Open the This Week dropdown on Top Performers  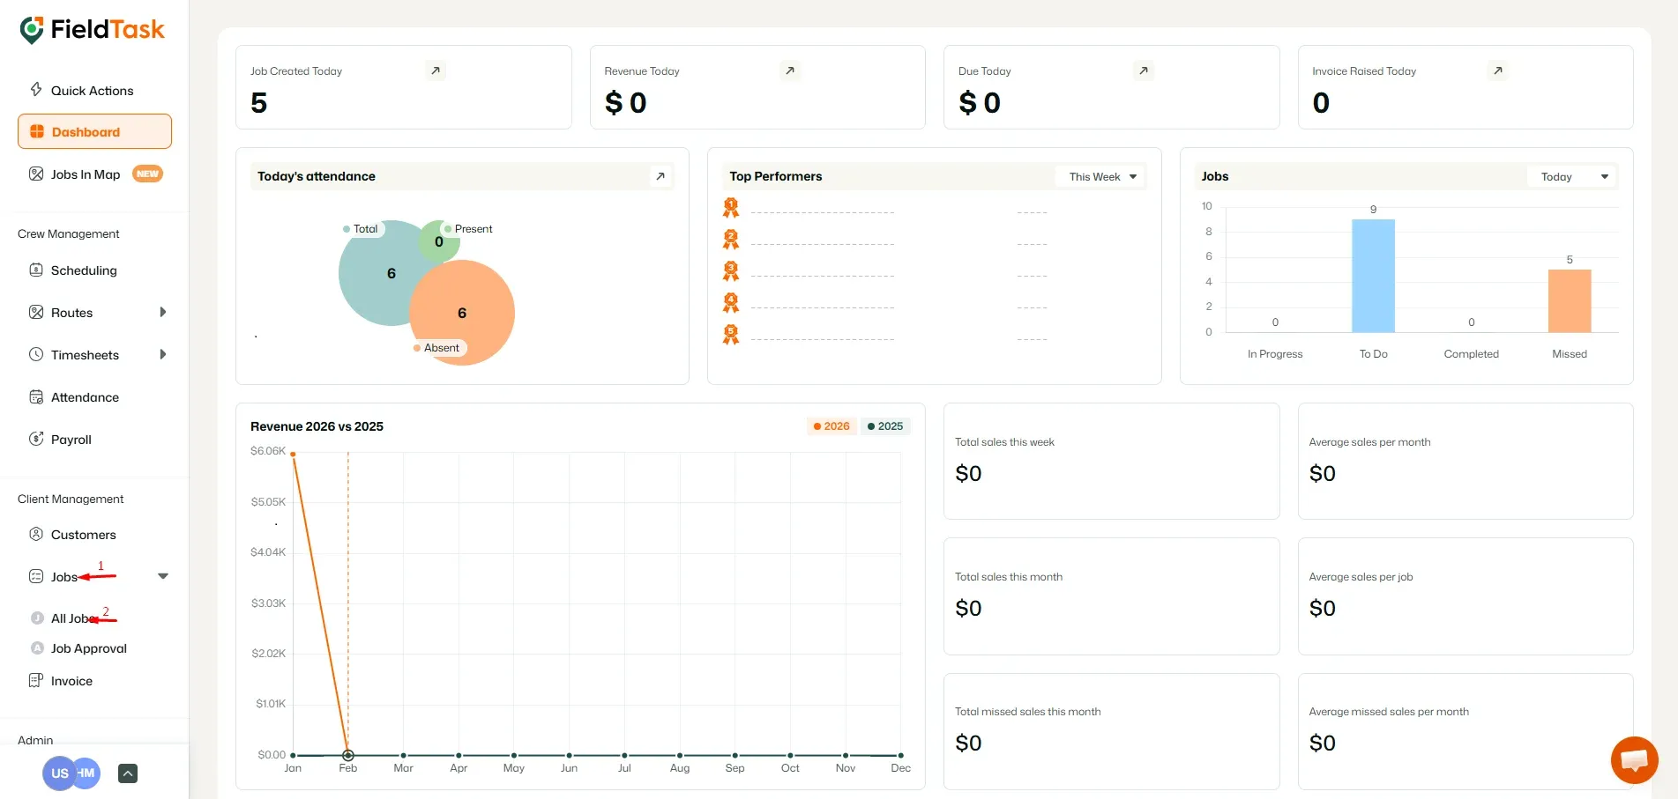click(x=1100, y=176)
